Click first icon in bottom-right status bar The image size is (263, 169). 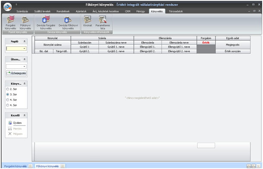click(249, 166)
